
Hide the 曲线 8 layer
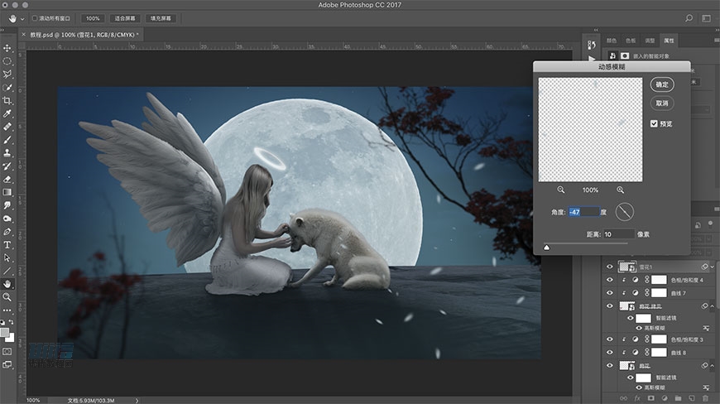click(610, 353)
